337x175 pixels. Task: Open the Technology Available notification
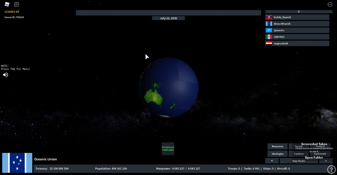click(x=168, y=149)
